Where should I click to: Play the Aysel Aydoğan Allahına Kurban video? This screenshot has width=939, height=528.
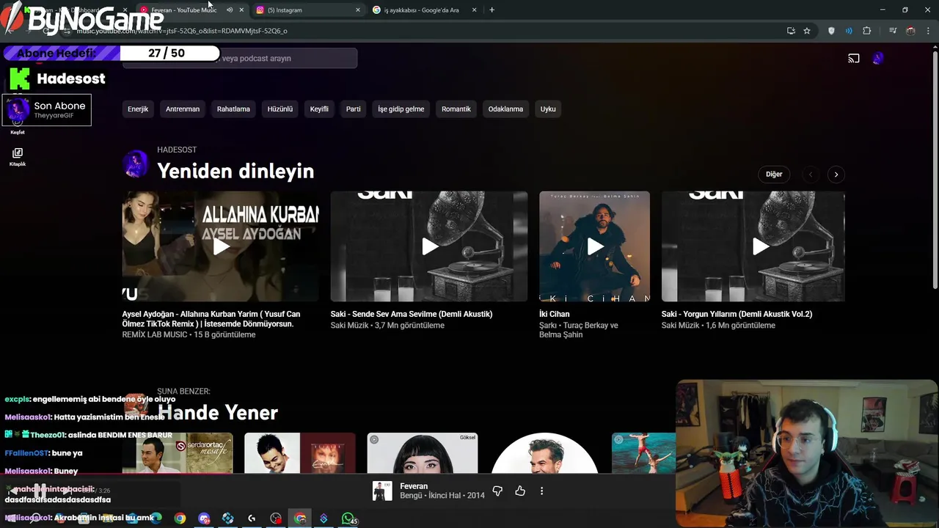[221, 246]
